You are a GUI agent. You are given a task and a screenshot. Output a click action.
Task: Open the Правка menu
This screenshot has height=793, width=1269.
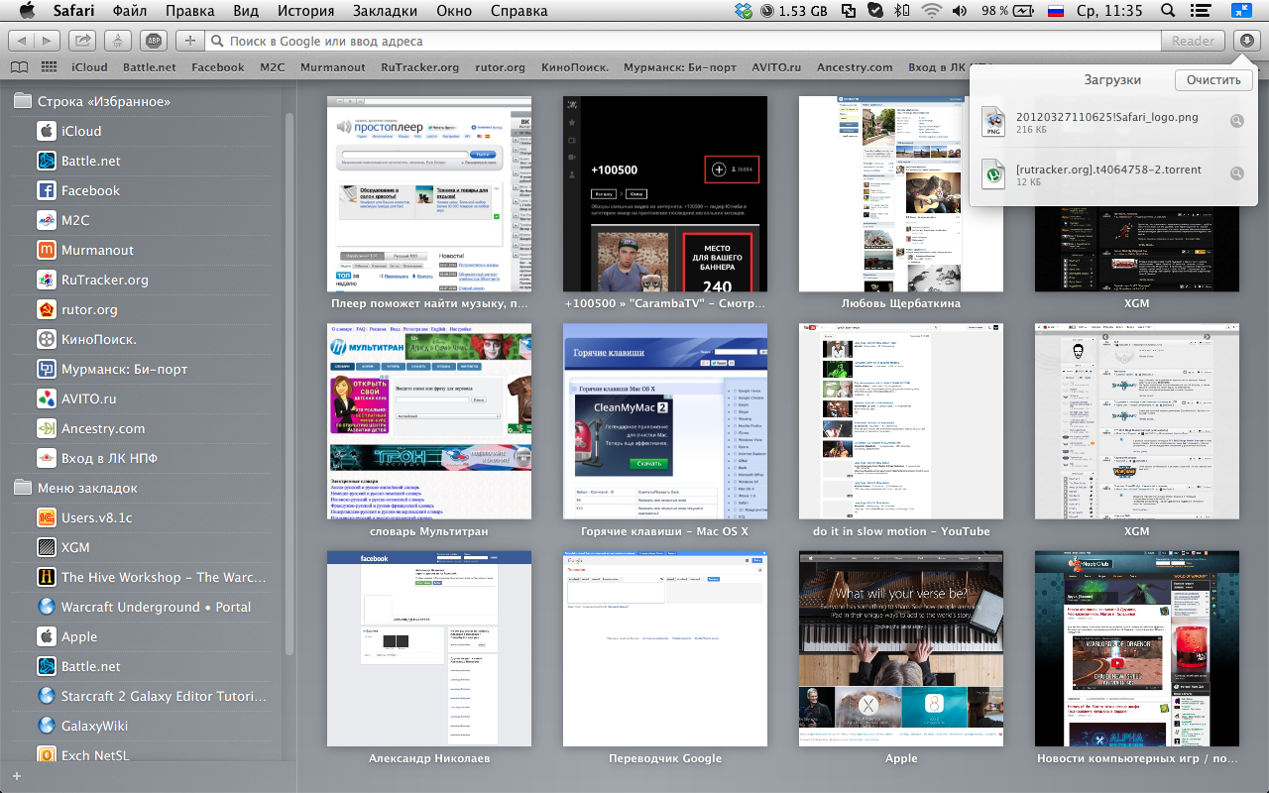(x=189, y=11)
